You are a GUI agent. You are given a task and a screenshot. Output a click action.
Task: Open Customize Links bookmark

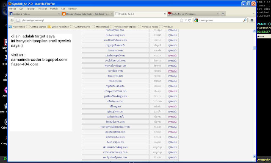click(80, 27)
